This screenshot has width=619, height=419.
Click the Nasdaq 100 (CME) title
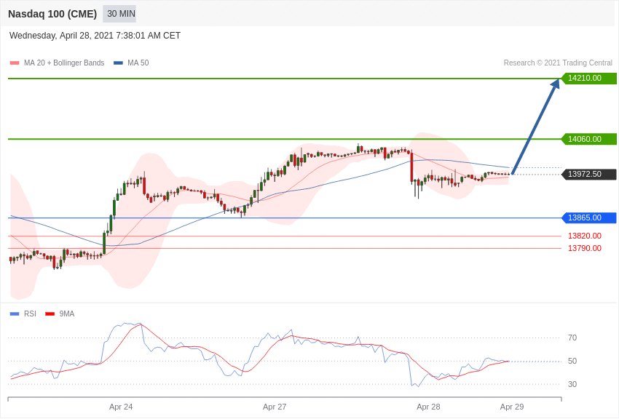(52, 14)
